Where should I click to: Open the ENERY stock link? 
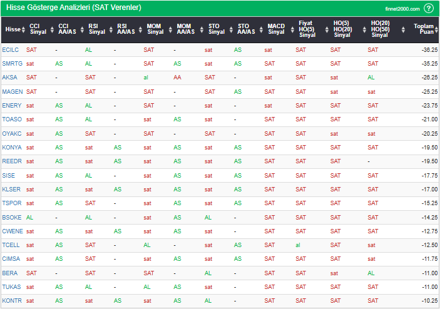click(12, 106)
